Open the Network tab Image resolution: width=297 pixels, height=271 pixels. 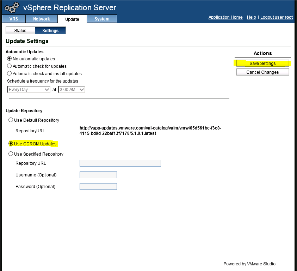(x=41, y=19)
